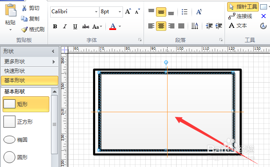Image resolution: width=270 pixels, height=167 pixels.
Task: Click the Increase Indent icon
Action: click(219, 26)
